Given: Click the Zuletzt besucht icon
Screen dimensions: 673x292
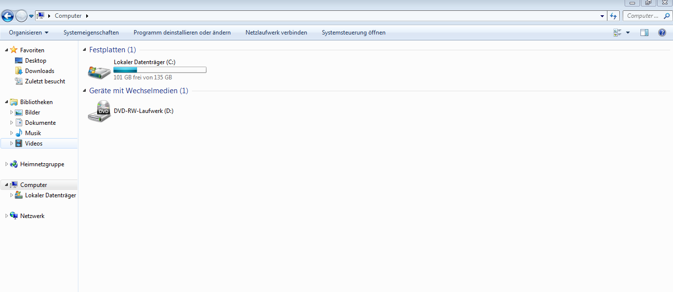Looking at the screenshot, I should pos(19,81).
